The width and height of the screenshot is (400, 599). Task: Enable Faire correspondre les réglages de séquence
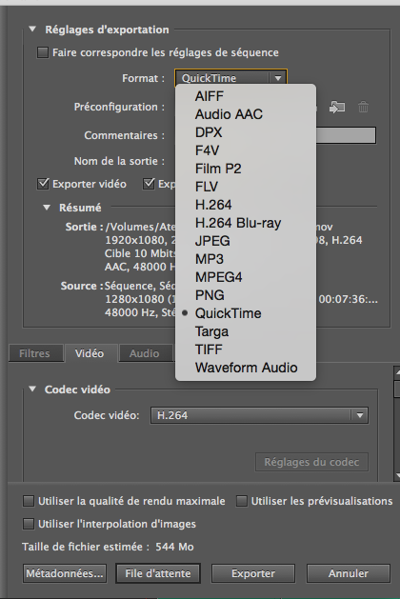43,52
